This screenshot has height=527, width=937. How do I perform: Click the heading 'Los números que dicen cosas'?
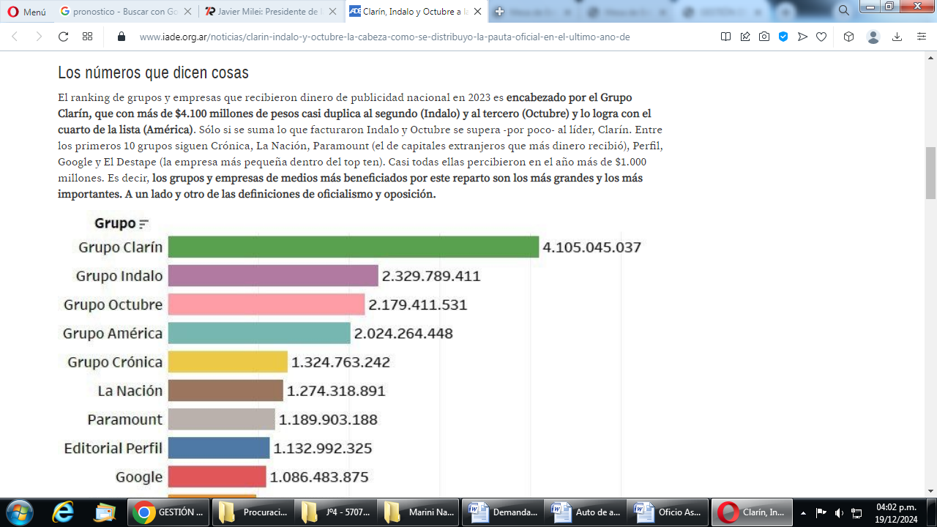(153, 73)
